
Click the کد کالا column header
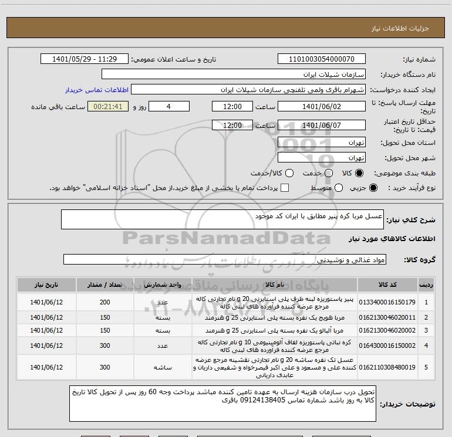[x=387, y=285]
